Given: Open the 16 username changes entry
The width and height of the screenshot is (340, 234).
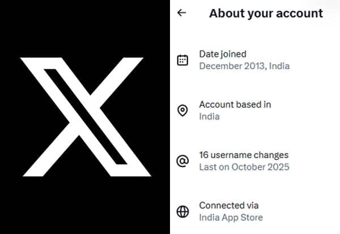Looking at the screenshot, I should pyautogui.click(x=244, y=155).
